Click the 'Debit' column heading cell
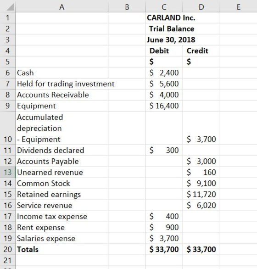 tap(164, 51)
